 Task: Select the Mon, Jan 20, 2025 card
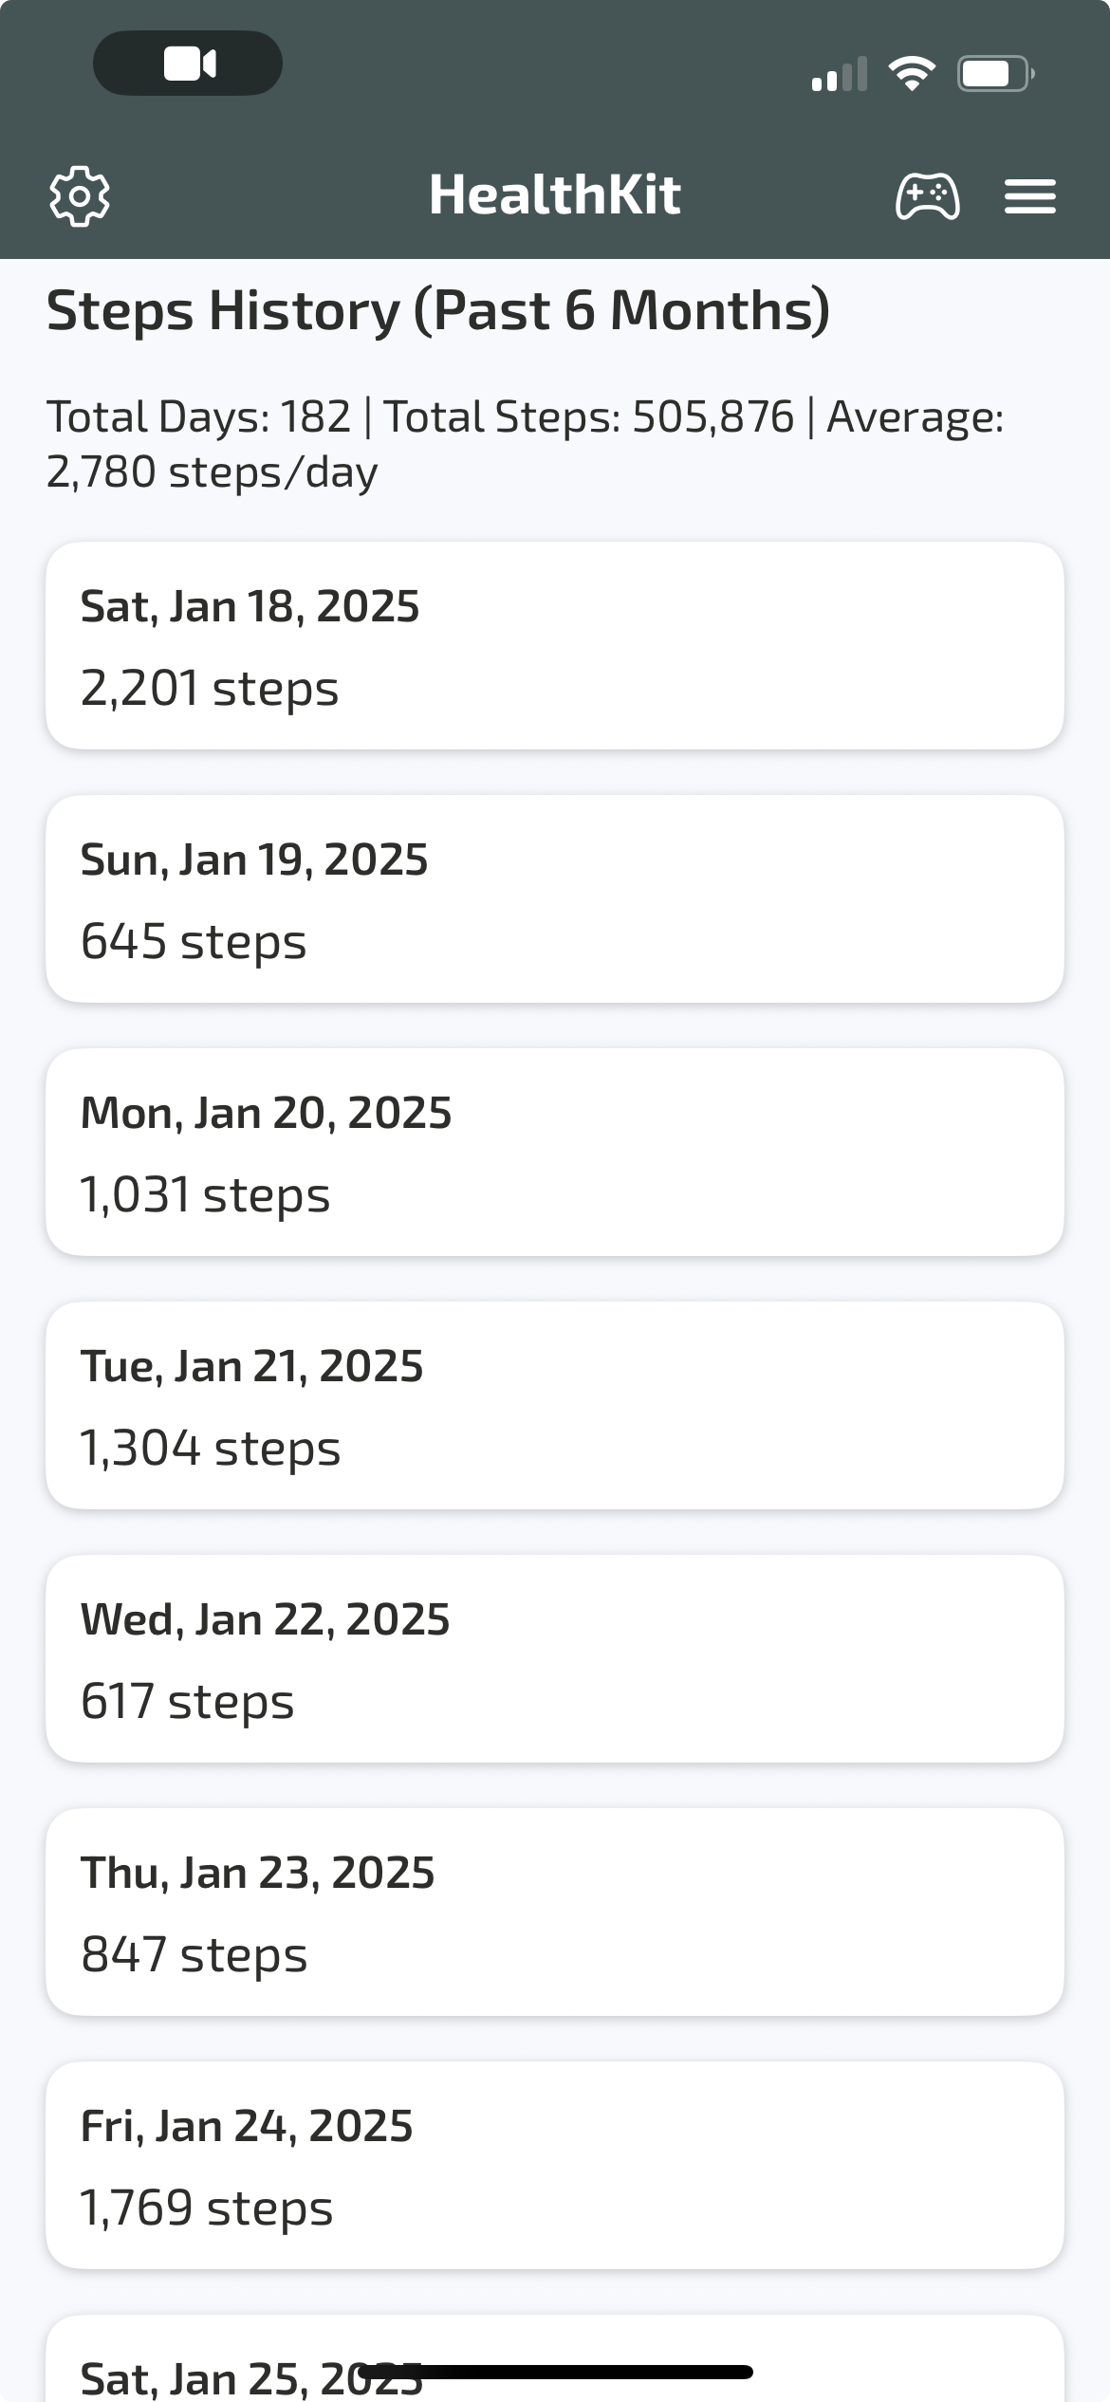(555, 1152)
